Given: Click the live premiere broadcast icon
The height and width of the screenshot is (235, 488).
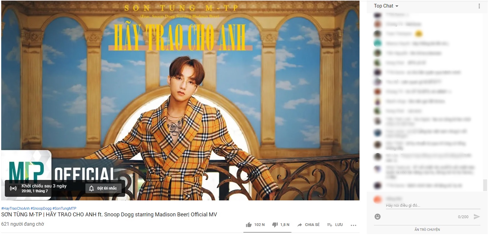Looking at the screenshot, I should click(13, 188).
